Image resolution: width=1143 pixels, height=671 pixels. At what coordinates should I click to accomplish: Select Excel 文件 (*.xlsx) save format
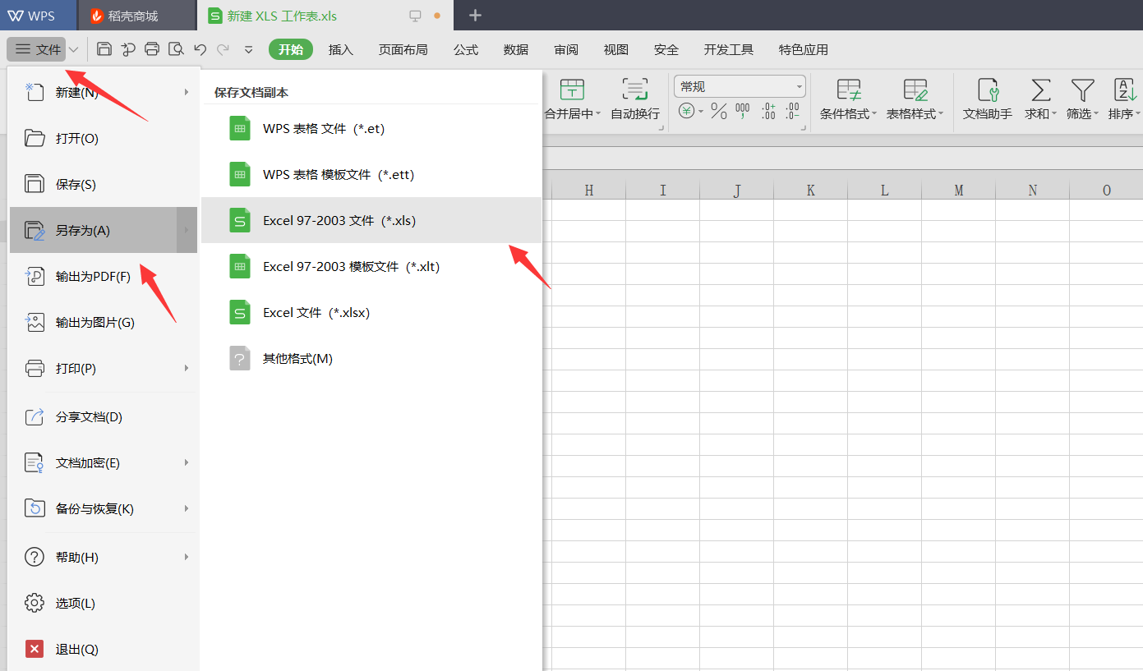pos(316,313)
